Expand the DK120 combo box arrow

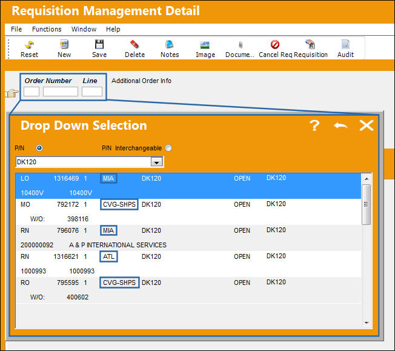tap(156, 162)
